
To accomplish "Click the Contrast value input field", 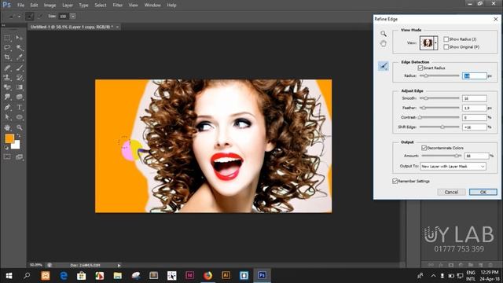I will pyautogui.click(x=475, y=118).
